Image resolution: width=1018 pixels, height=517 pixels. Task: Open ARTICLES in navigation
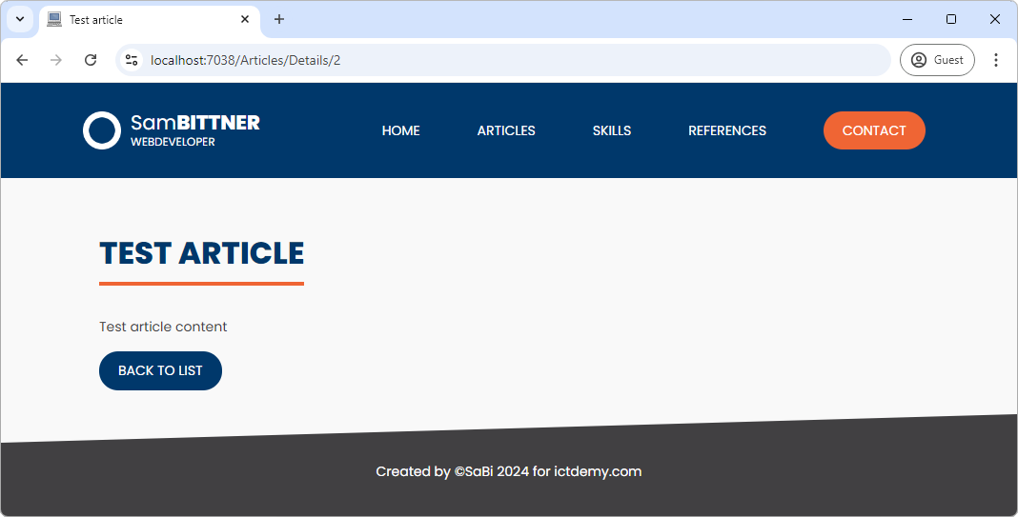click(506, 130)
